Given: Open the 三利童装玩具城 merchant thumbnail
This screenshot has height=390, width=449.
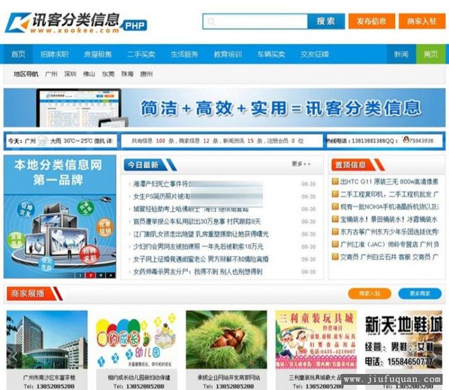Looking at the screenshot, I should pyautogui.click(x=316, y=339).
